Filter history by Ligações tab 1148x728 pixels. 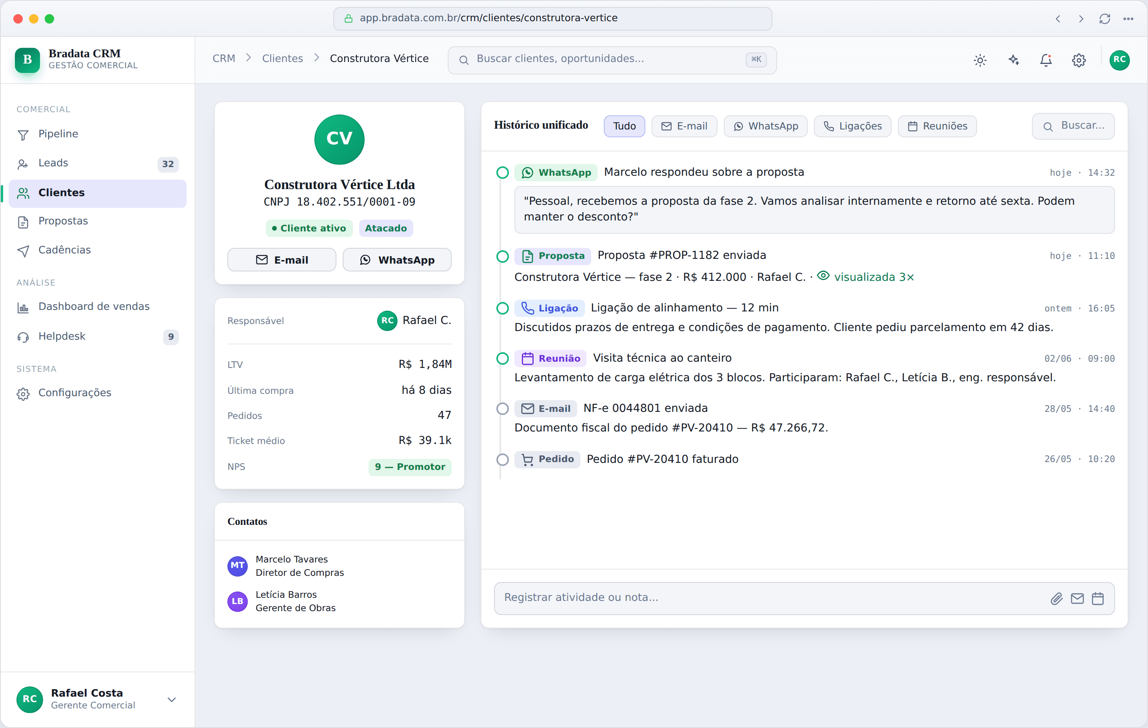[852, 126]
